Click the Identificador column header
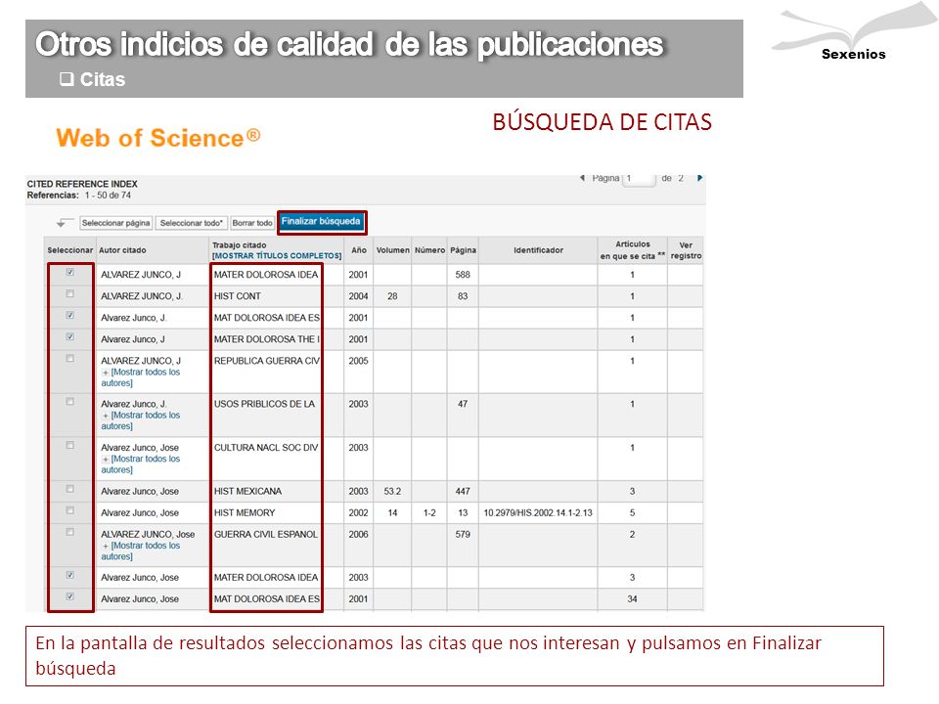Image resolution: width=939 pixels, height=704 pixels. click(538, 250)
